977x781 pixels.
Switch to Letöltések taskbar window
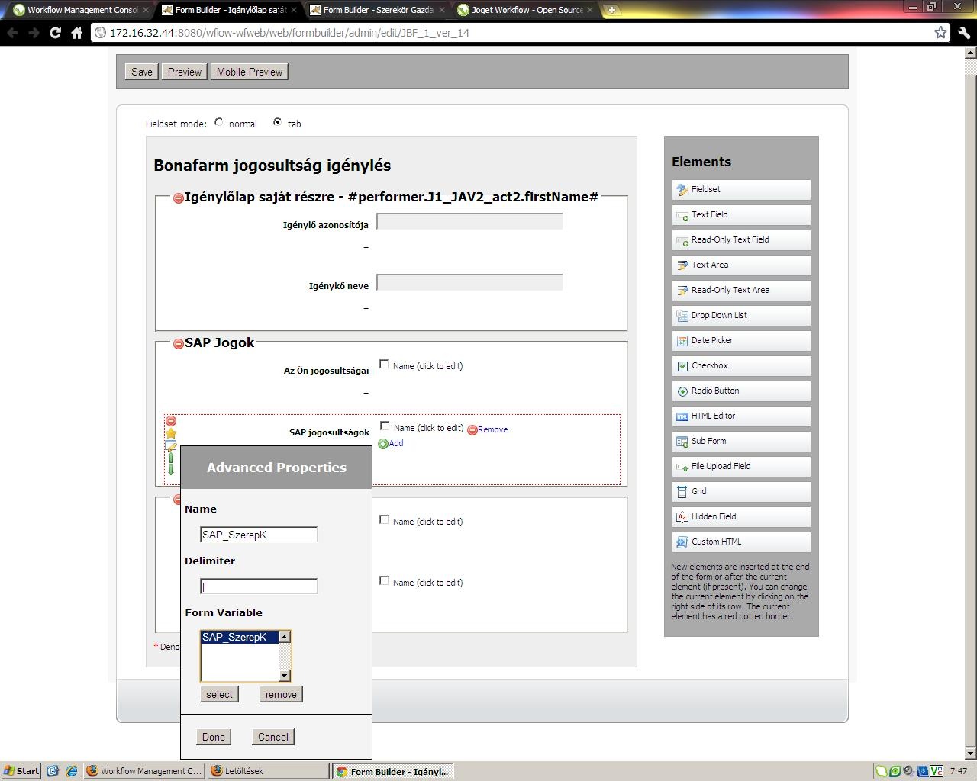pyautogui.click(x=268, y=771)
